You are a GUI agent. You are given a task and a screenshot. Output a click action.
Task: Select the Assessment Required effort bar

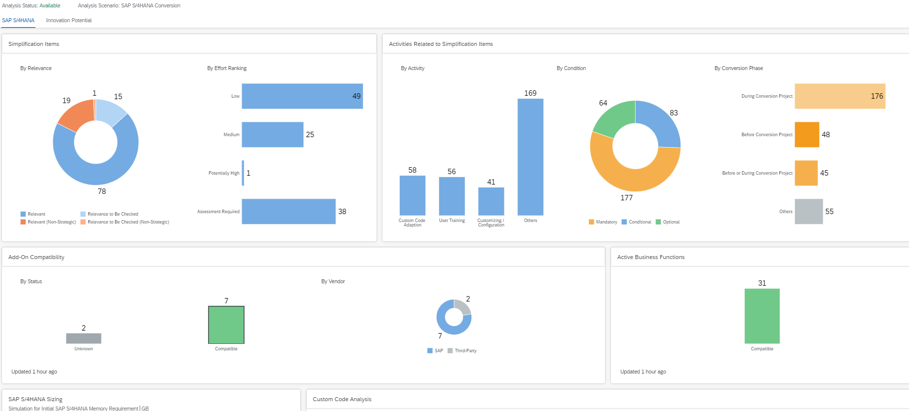tap(289, 212)
